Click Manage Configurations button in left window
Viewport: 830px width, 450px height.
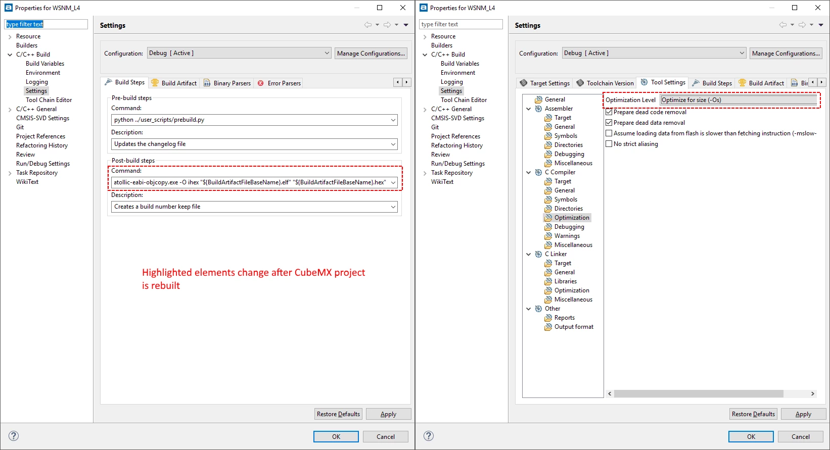371,53
